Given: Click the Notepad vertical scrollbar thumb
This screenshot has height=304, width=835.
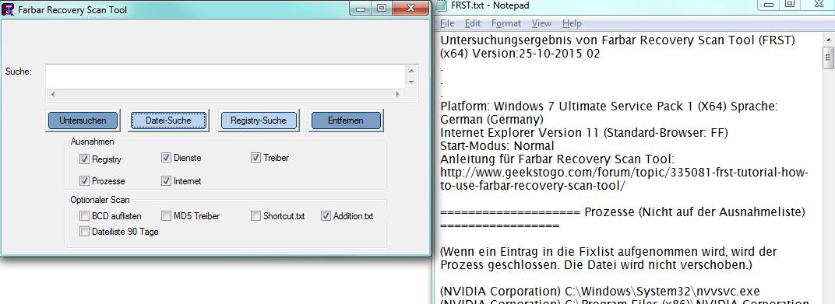Looking at the screenshot, I should pyautogui.click(x=828, y=58).
